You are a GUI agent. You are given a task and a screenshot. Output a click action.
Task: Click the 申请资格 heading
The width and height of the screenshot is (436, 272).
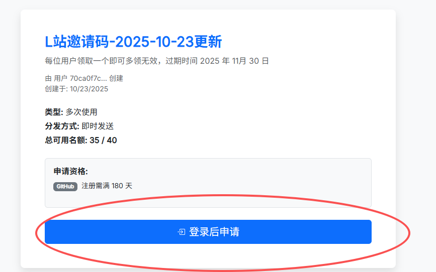coord(70,171)
